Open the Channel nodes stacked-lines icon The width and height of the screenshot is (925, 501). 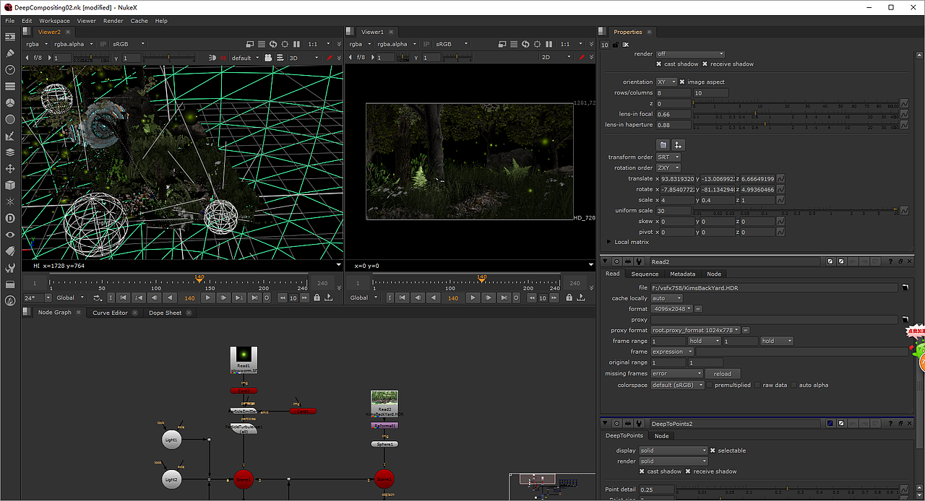[x=10, y=87]
